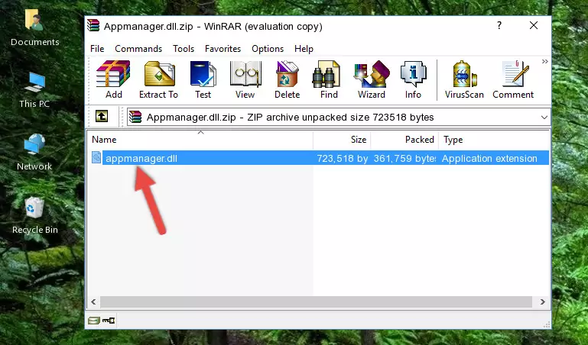Viewport: 588px width, 345px height.
Task: Click the 361,759 packed value
Action: [404, 158]
